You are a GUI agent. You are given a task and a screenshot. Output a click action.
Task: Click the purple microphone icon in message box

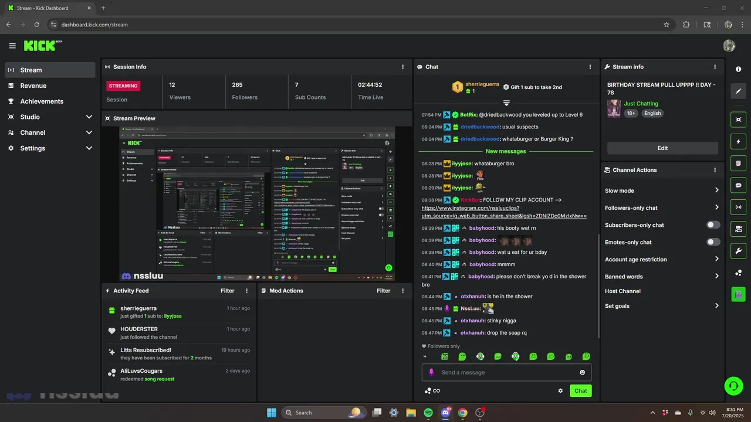(x=431, y=372)
